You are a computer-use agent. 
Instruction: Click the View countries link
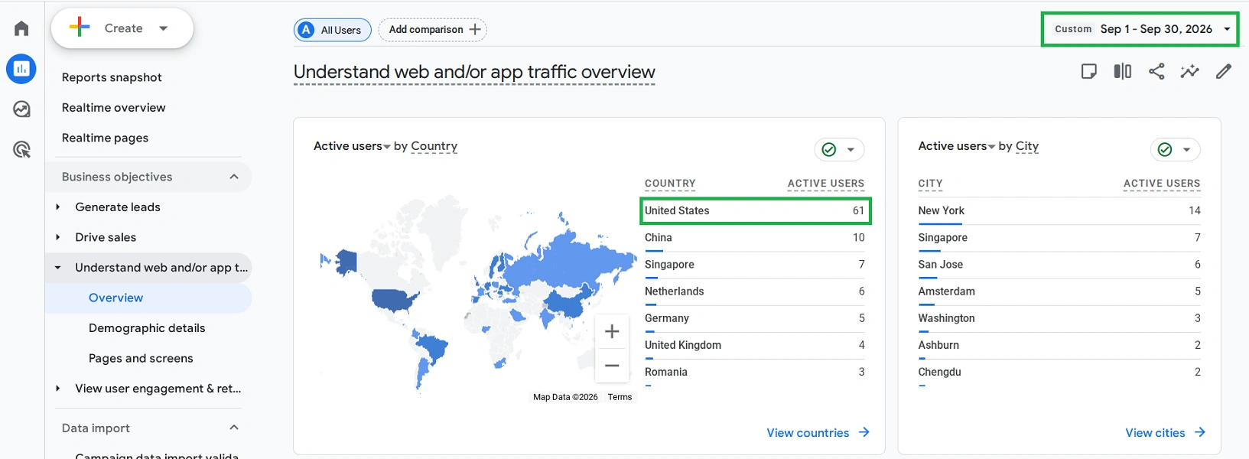tap(818, 433)
